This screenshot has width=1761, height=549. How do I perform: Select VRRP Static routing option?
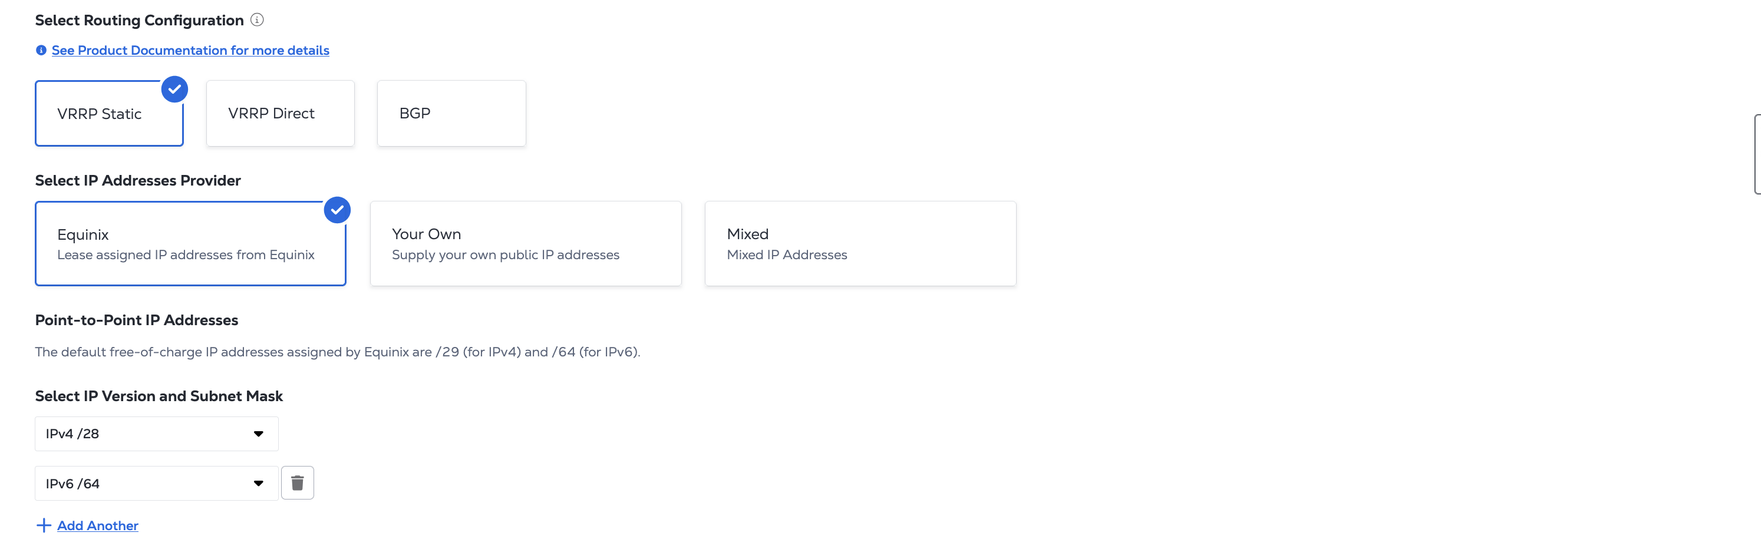click(100, 114)
